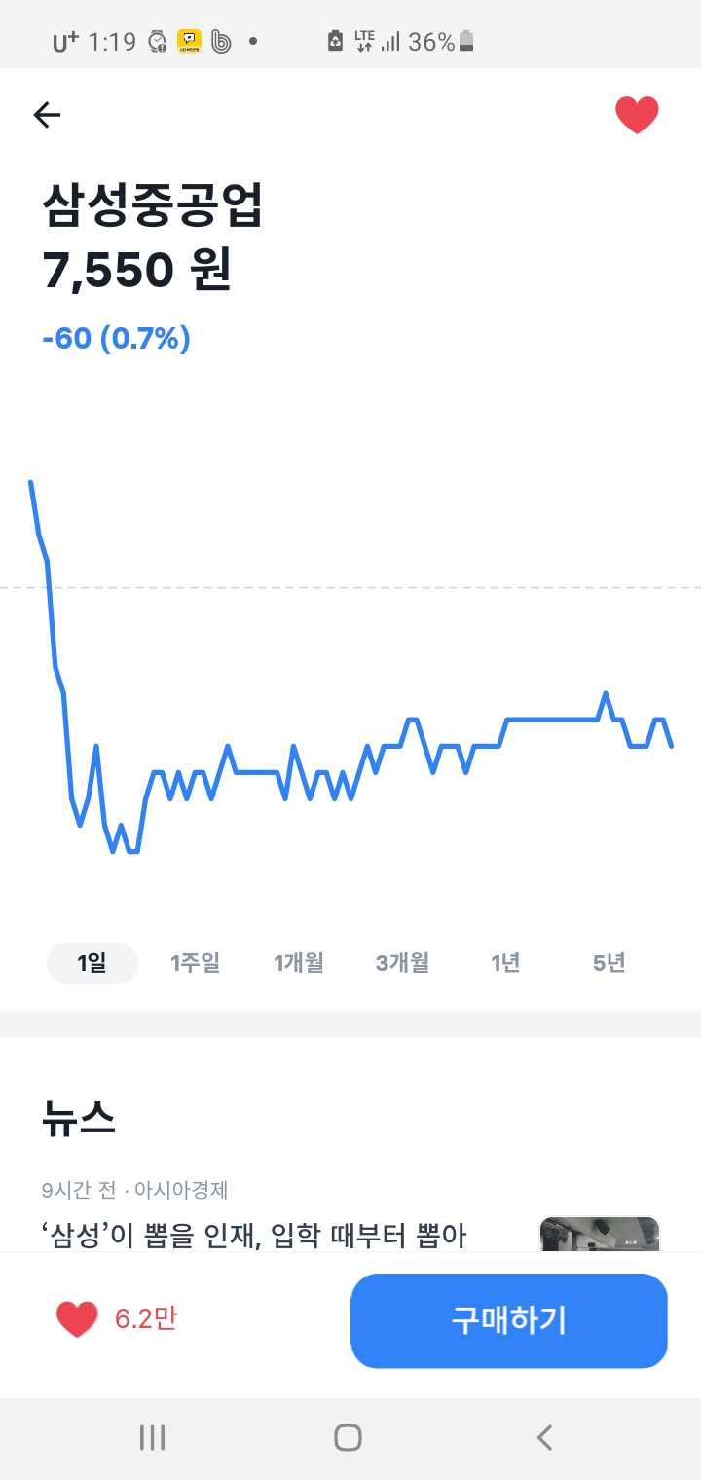Tap the heart icon beside 6.2만
Viewport: 701px width, 1480px height.
pyautogui.click(x=77, y=1319)
